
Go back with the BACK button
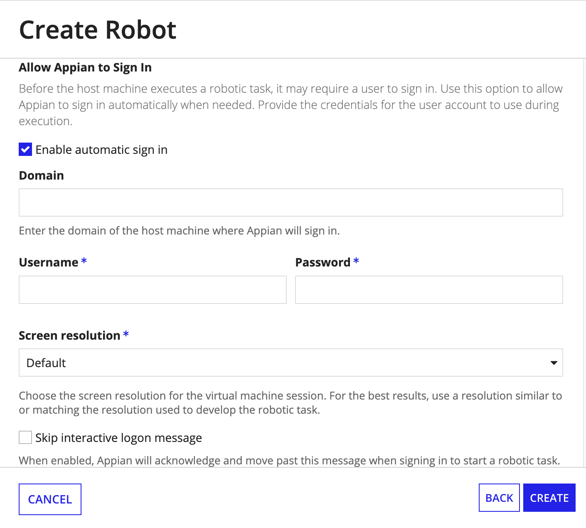(x=499, y=498)
